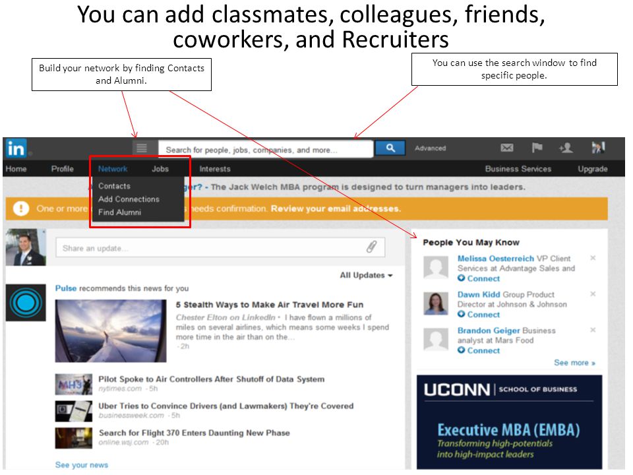Open Brandon Geiger's profile name
Viewport: 633px width, 475px height.
point(489,331)
